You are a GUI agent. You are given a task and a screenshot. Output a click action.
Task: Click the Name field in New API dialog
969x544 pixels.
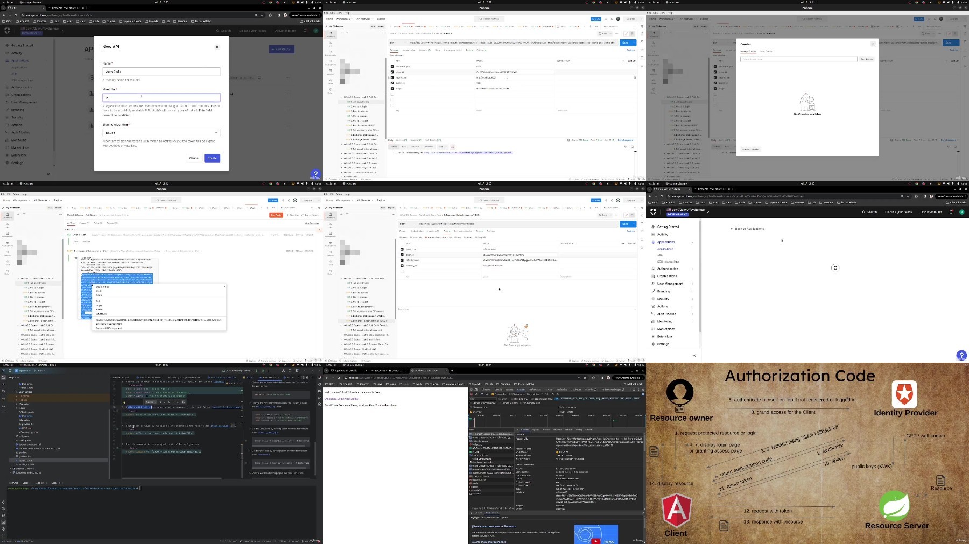click(161, 72)
